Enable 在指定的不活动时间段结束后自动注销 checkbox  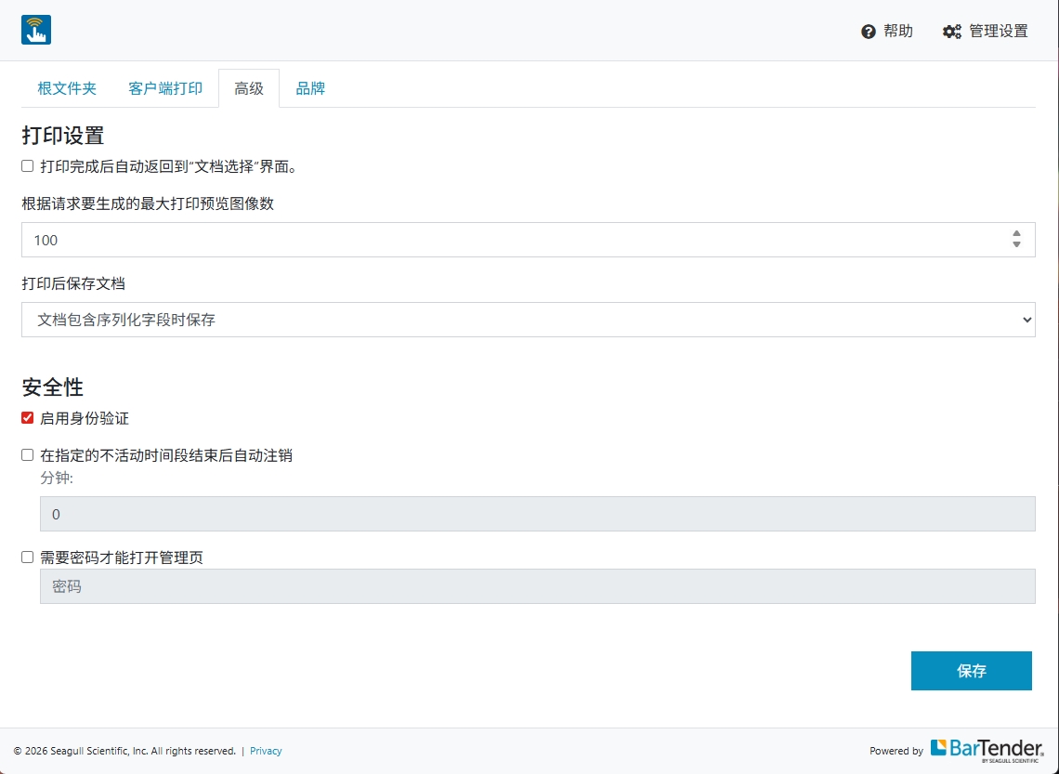tap(28, 455)
